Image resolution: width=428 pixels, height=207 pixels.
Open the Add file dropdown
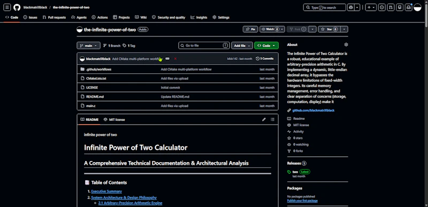[242, 45]
